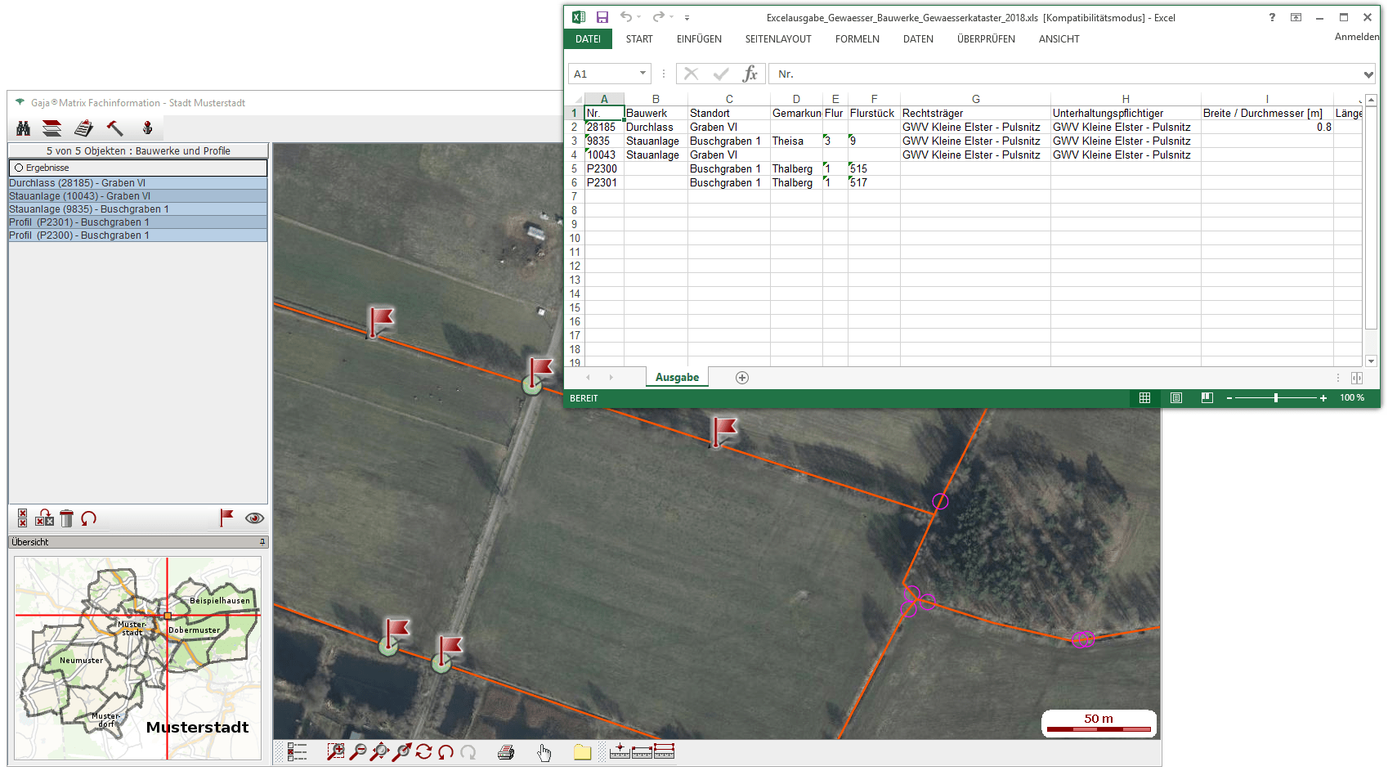Click Anmelden to sign in
1388x771 pixels.
pos(1356,37)
